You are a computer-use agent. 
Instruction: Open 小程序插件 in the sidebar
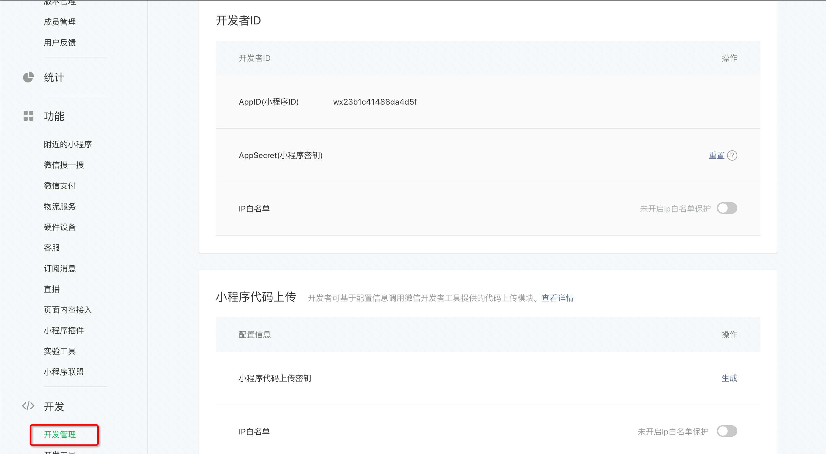click(64, 330)
